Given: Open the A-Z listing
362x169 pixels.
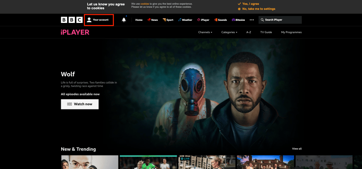Looking at the screenshot, I should pos(249,32).
